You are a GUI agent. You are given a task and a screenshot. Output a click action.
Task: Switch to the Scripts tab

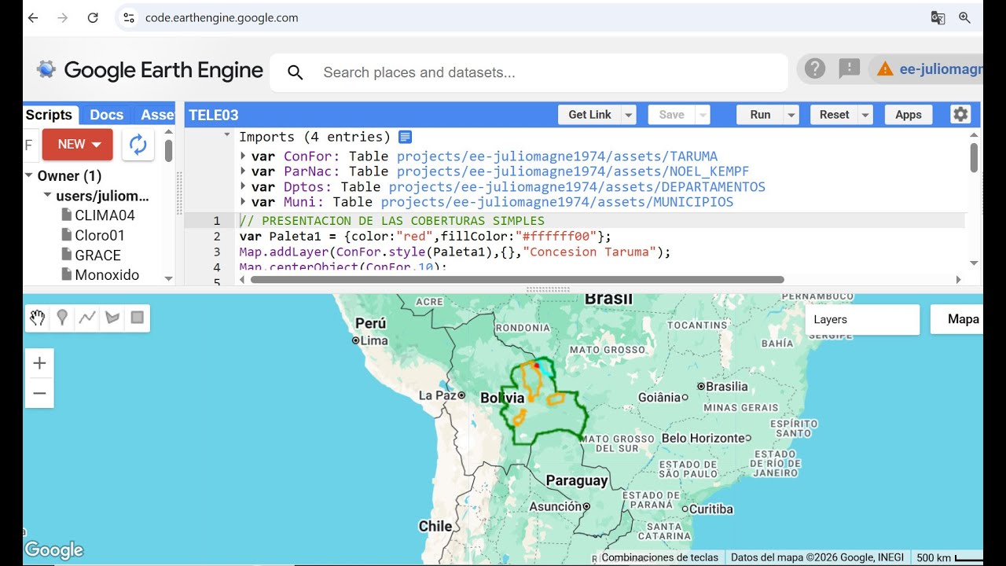pyautogui.click(x=50, y=115)
